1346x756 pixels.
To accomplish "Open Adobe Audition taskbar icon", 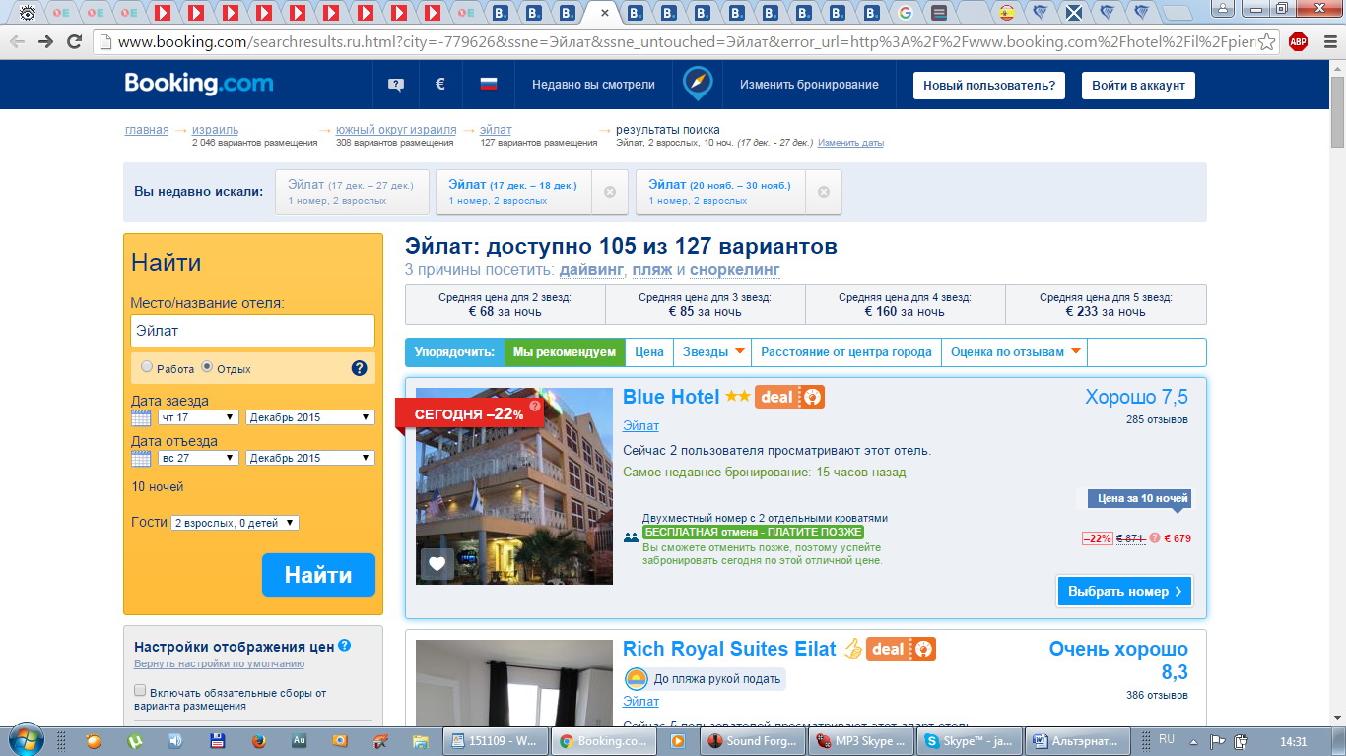I will 300,741.
